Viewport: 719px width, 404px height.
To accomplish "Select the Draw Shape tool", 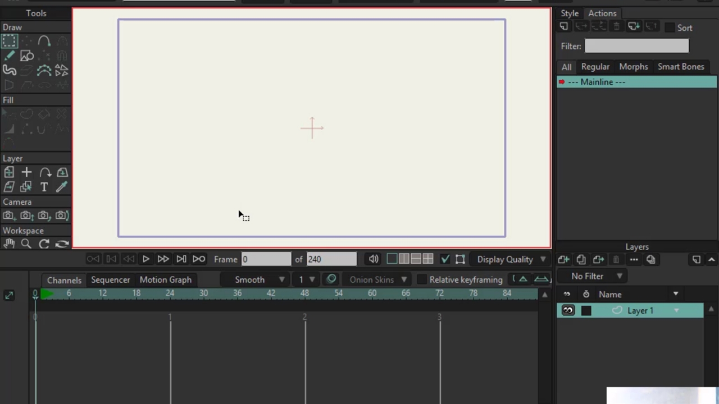I will coord(26,56).
